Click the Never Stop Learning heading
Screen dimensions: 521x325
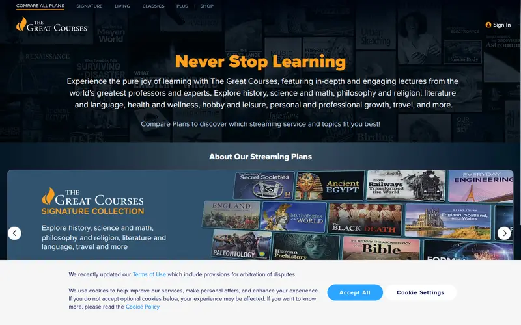[x=260, y=61]
